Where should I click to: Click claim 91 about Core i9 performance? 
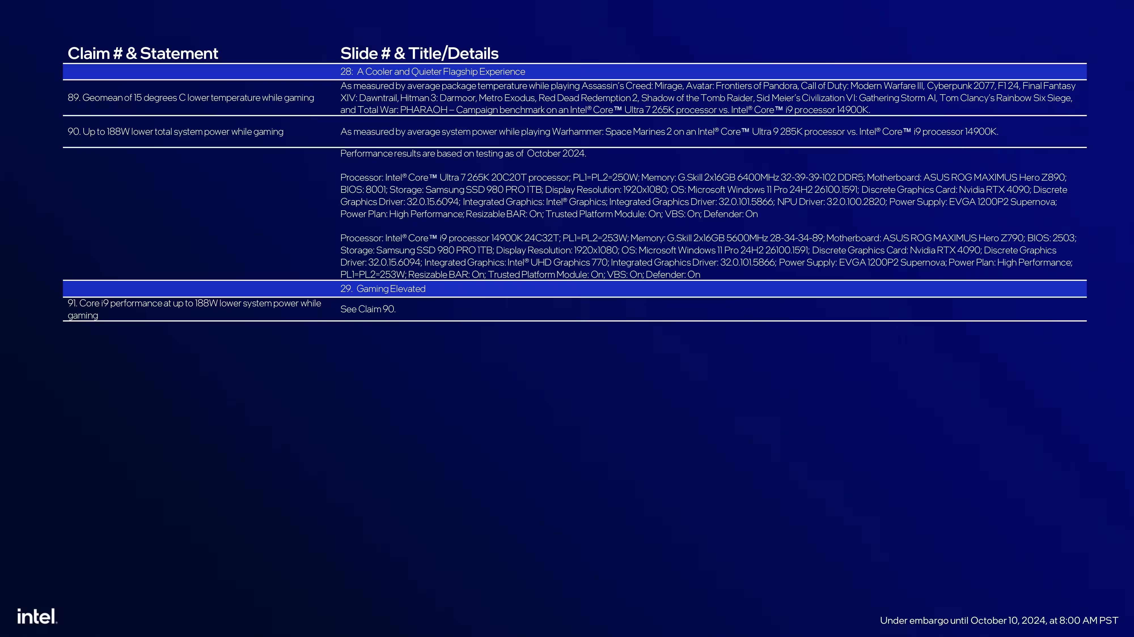tap(194, 309)
